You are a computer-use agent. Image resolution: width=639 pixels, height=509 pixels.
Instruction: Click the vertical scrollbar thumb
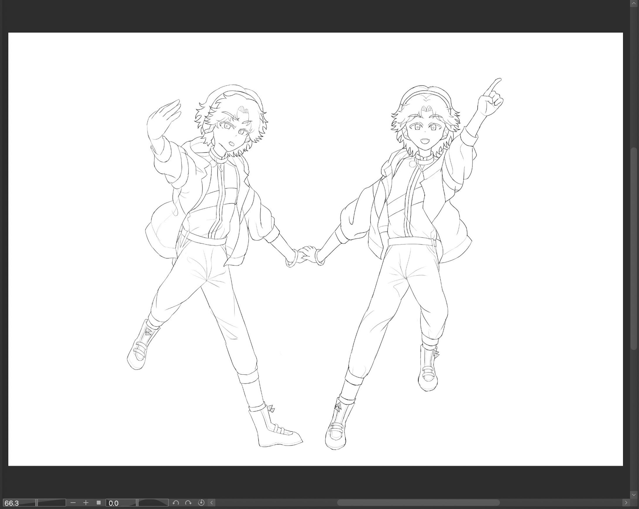tap(634, 249)
